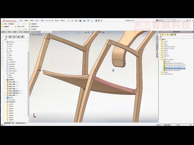194x145 pixels.
Task: Open the DisplayManager color-ball tab icon
Action: coord(22,37)
